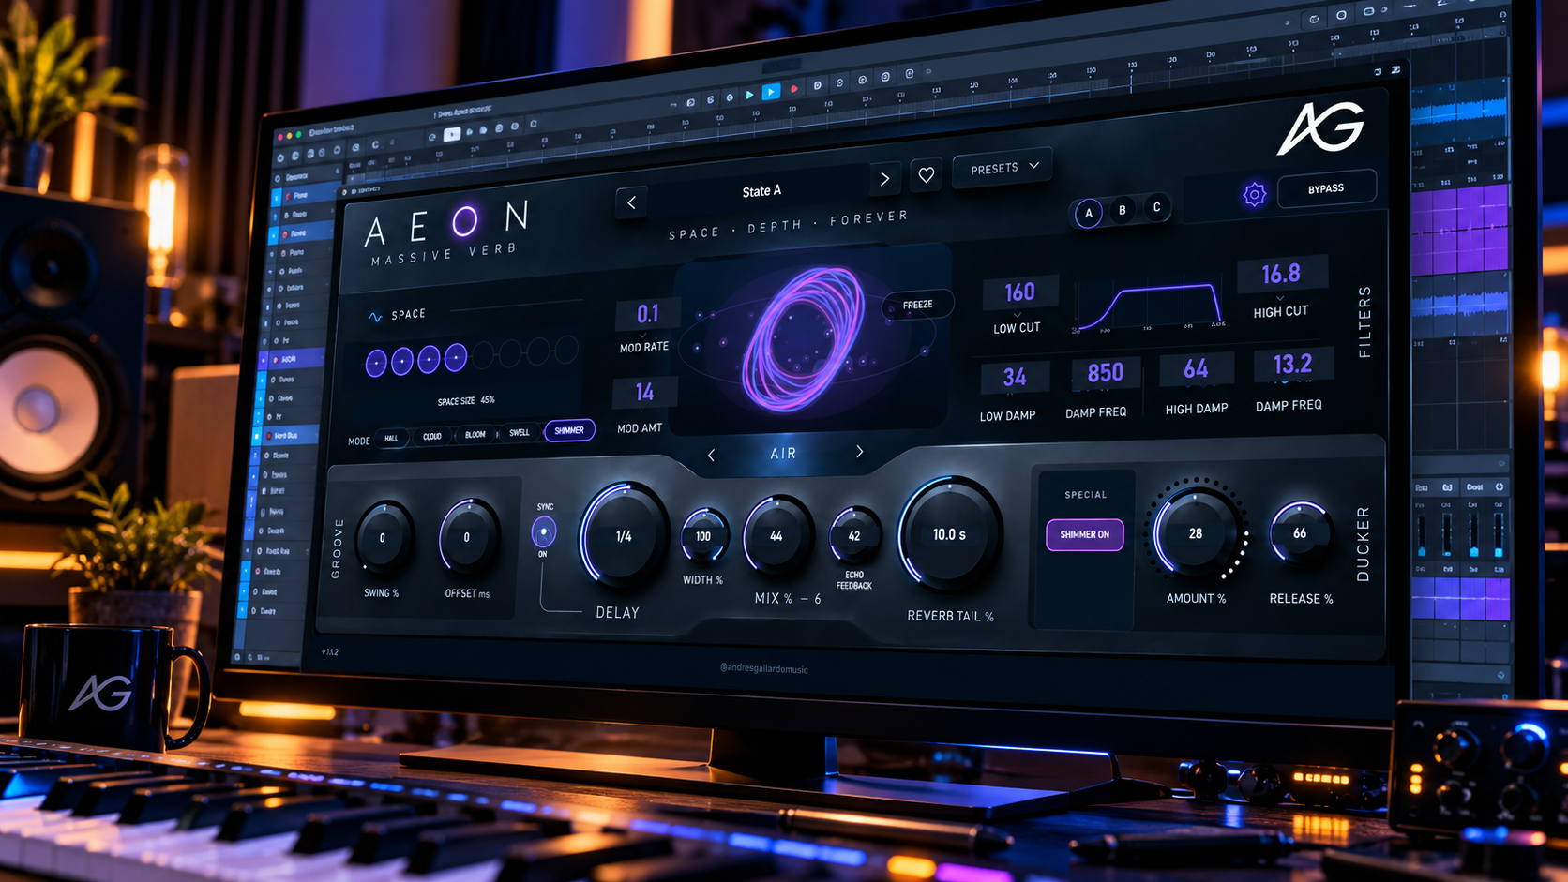The width and height of the screenshot is (1568, 882).
Task: Select state A
Action: (x=1089, y=214)
